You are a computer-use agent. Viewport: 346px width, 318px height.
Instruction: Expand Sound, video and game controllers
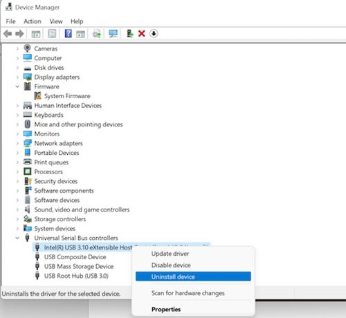(17, 209)
